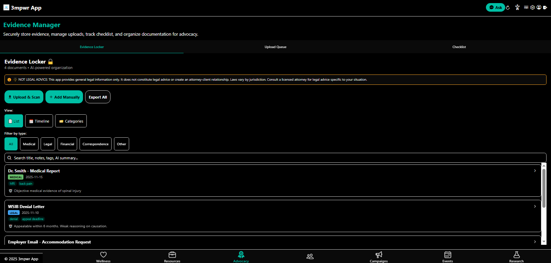Viewport: 551px width, 263px height.
Task: Expand the Dr. Smith Medical Report chevron
Action: (x=535, y=171)
